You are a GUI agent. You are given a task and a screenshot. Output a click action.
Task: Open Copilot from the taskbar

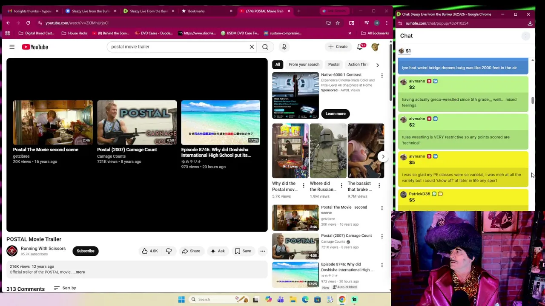[268, 300]
